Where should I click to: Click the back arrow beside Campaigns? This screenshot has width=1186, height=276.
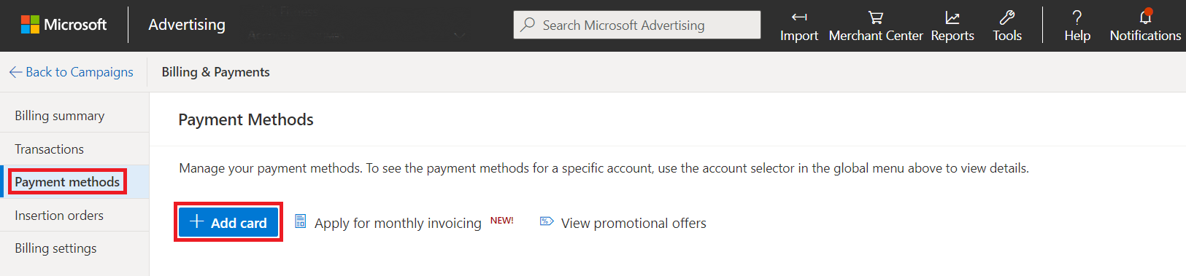(15, 72)
